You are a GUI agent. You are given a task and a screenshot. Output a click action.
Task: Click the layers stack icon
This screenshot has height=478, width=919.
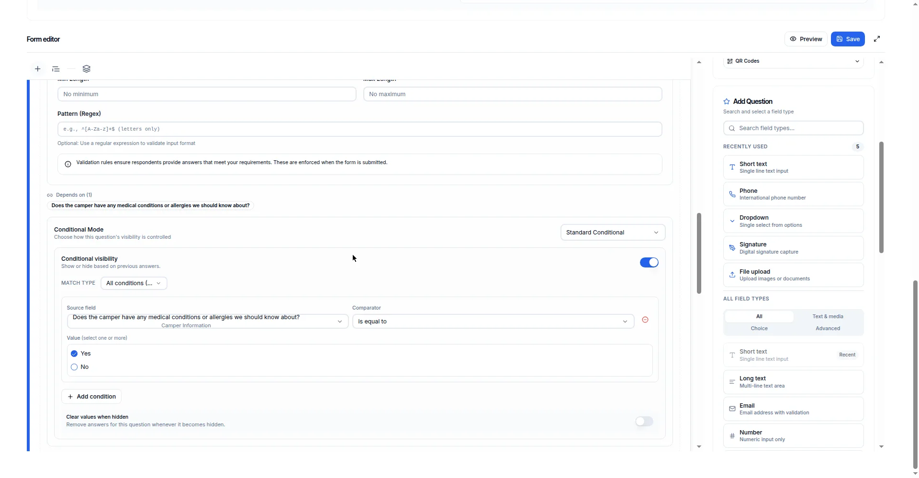[x=87, y=69]
